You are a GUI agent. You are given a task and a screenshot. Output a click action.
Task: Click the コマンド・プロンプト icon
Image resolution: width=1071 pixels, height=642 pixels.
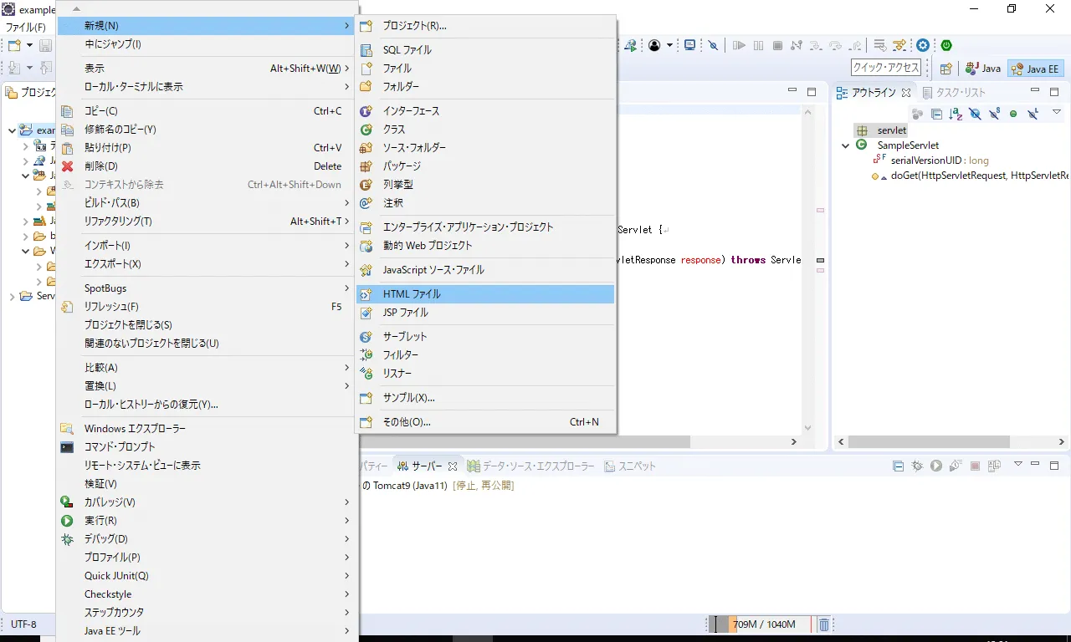tap(68, 447)
